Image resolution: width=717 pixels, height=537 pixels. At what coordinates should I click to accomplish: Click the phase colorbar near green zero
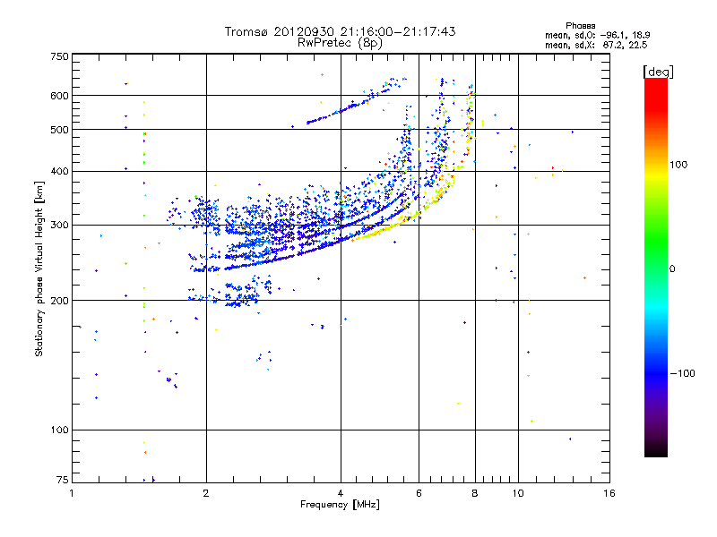pyautogui.click(x=656, y=268)
